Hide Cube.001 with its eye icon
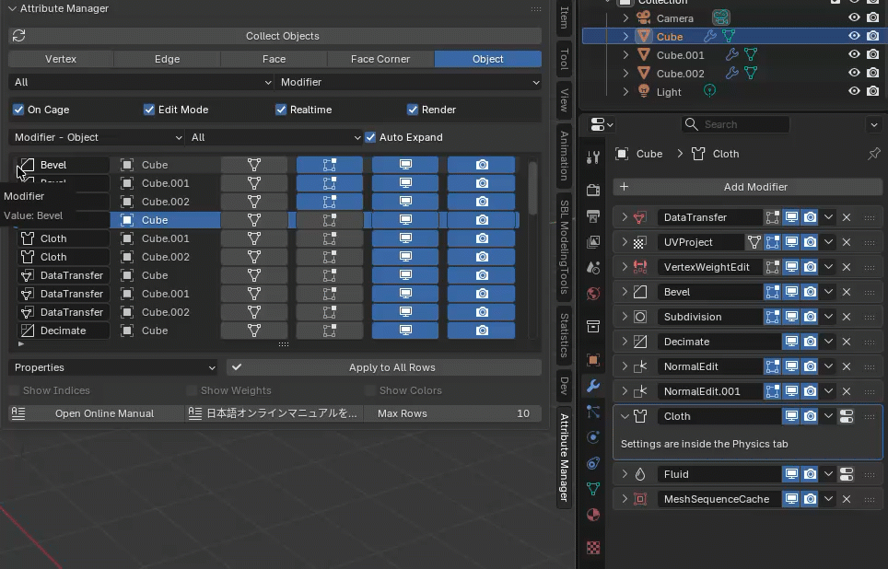The image size is (888, 569). 854,55
